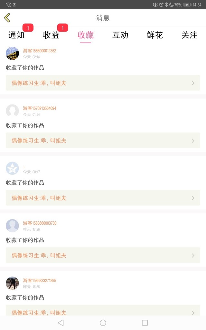Switch to the 收益 tab

[51, 35]
